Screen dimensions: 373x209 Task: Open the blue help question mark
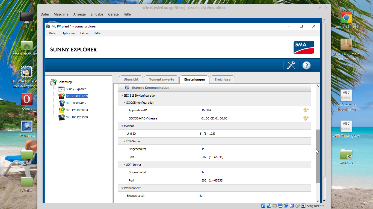click(306, 65)
